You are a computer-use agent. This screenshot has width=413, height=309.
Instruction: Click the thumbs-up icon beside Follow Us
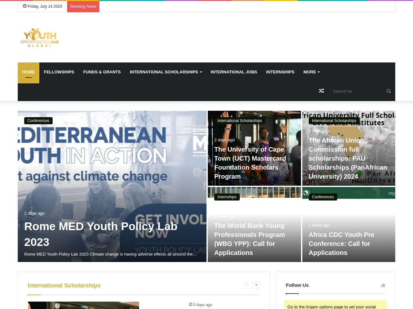(383, 285)
